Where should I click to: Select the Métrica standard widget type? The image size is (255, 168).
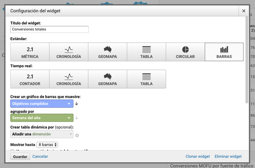(x=30, y=52)
